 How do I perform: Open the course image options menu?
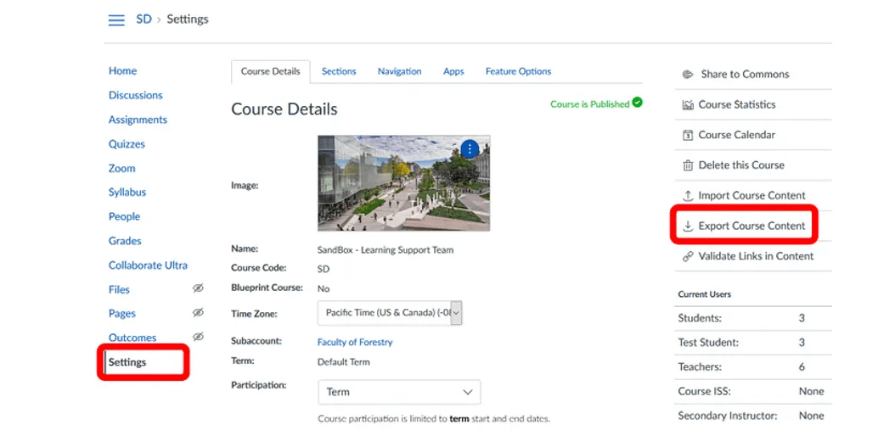pyautogui.click(x=470, y=149)
